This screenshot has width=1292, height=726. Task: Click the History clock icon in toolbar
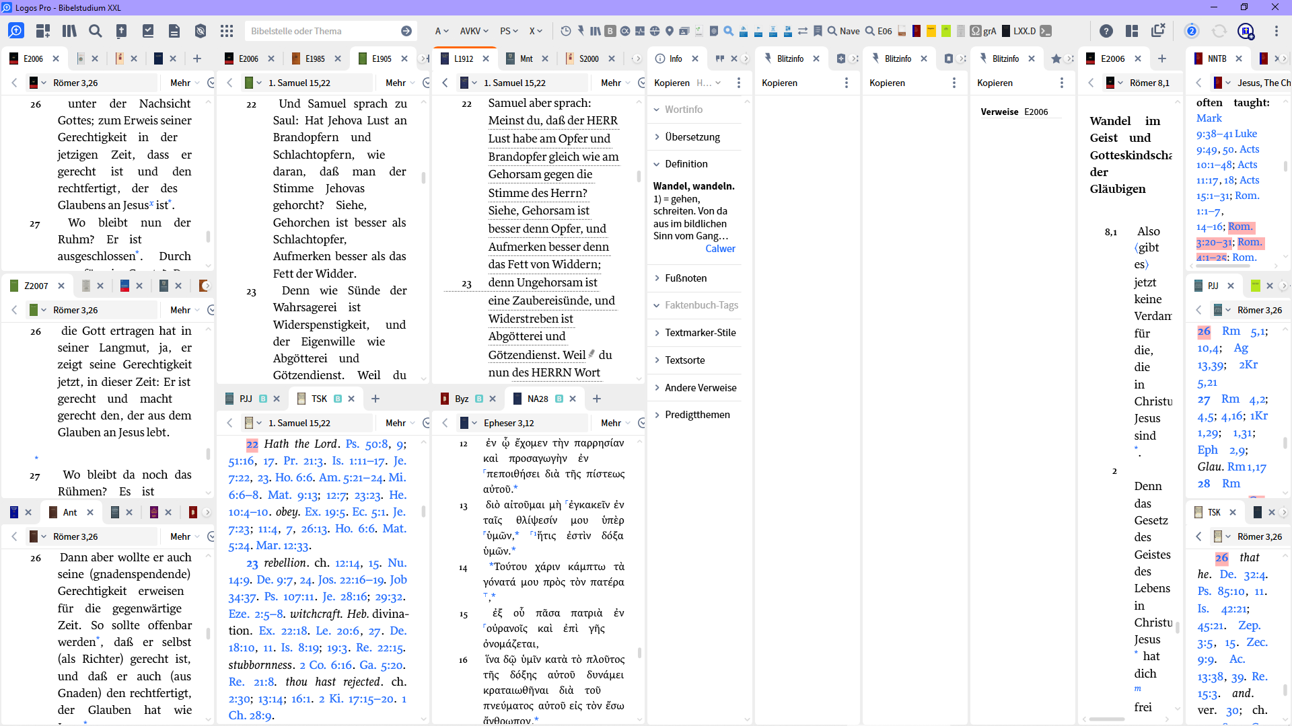pyautogui.click(x=565, y=31)
